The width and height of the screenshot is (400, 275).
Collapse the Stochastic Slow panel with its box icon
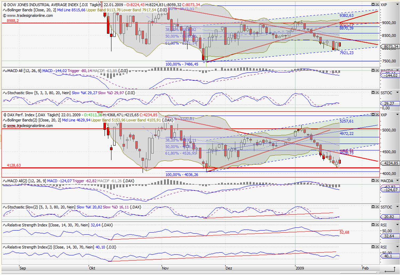[x=373, y=93]
